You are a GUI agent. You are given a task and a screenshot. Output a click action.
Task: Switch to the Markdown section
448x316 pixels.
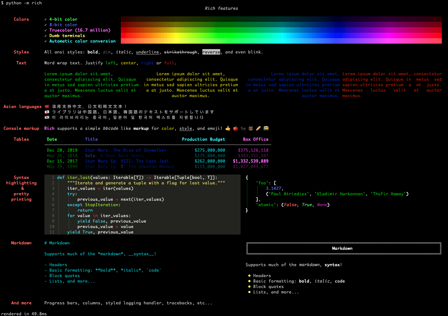(21, 243)
